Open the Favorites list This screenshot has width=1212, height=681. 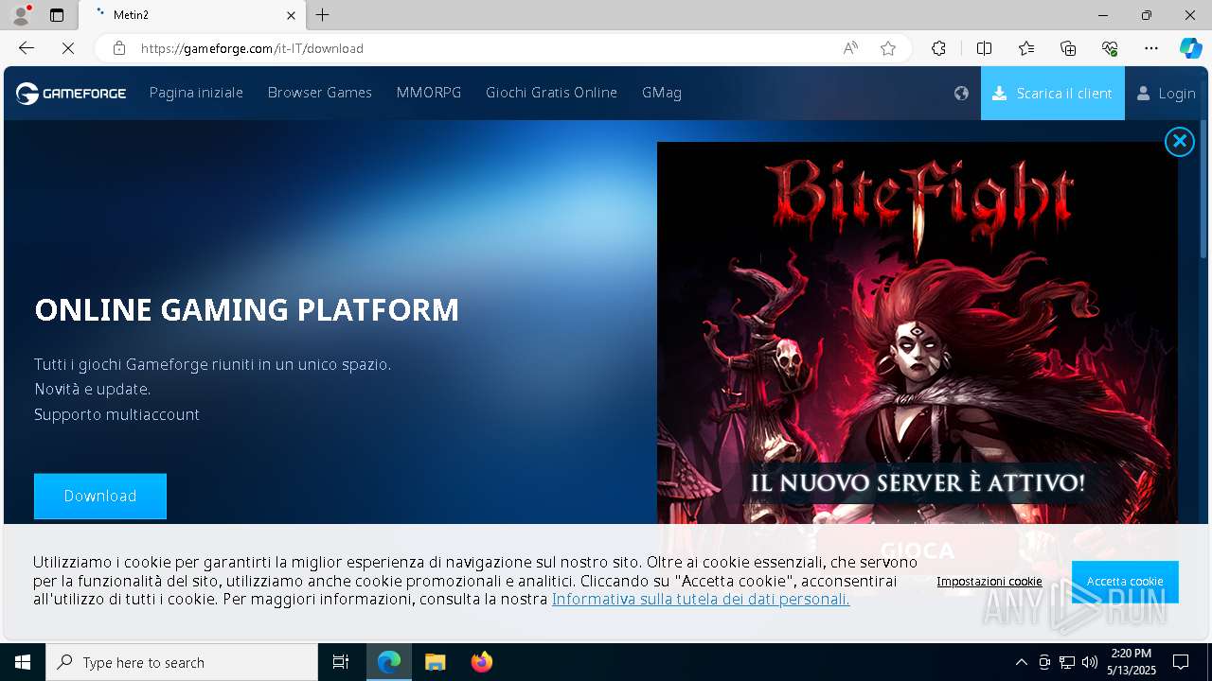point(1026,48)
